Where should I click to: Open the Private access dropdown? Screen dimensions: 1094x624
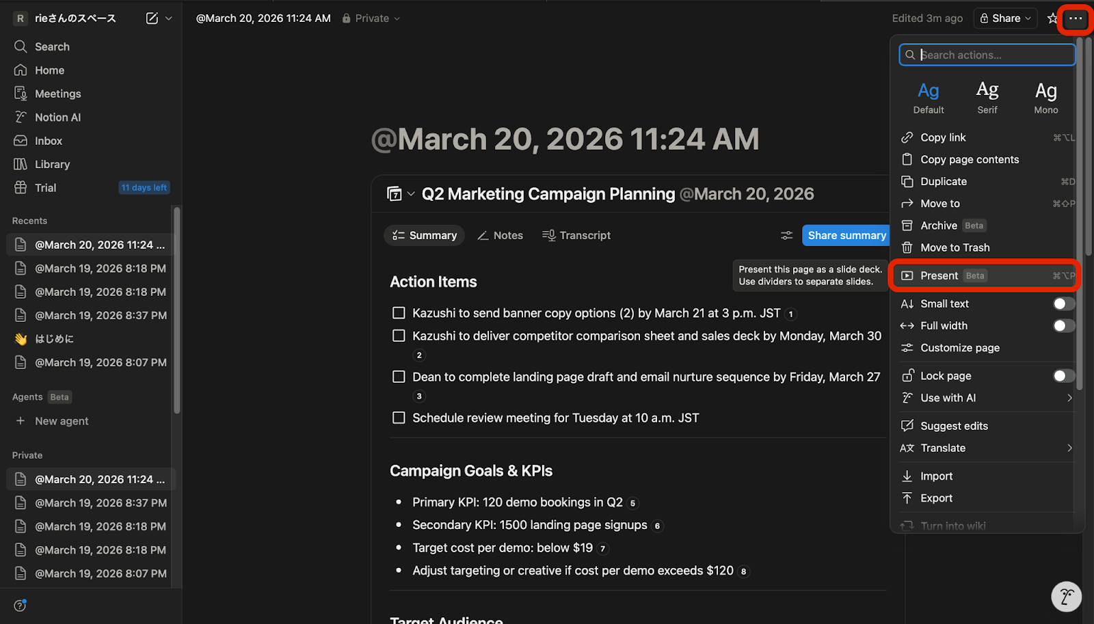point(370,18)
